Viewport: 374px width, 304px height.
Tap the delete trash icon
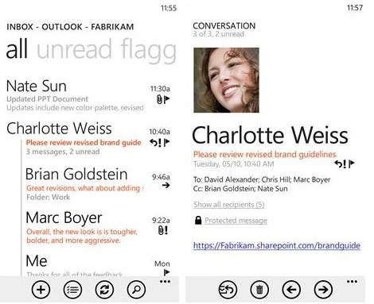(259, 290)
